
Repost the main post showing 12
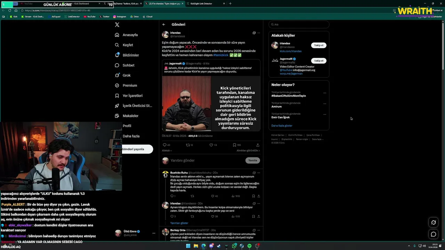pyautogui.click(x=189, y=145)
